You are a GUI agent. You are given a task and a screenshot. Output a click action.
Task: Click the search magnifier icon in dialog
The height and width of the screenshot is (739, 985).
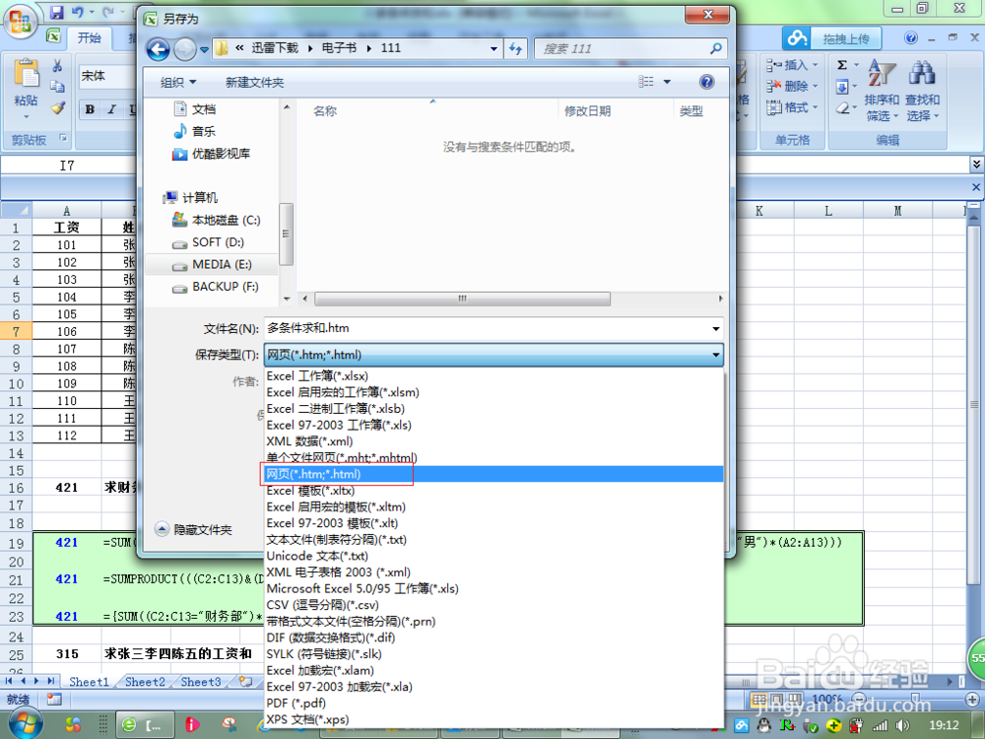tap(715, 48)
